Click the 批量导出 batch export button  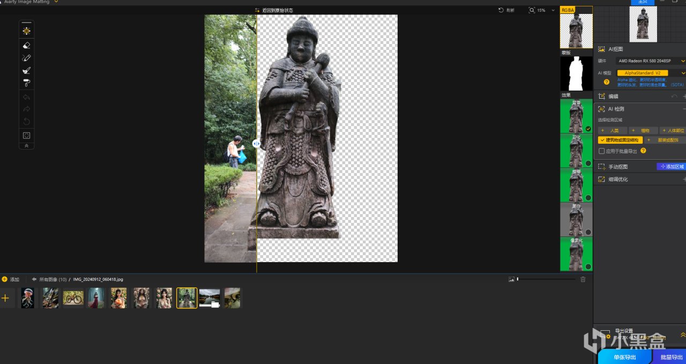coord(670,357)
